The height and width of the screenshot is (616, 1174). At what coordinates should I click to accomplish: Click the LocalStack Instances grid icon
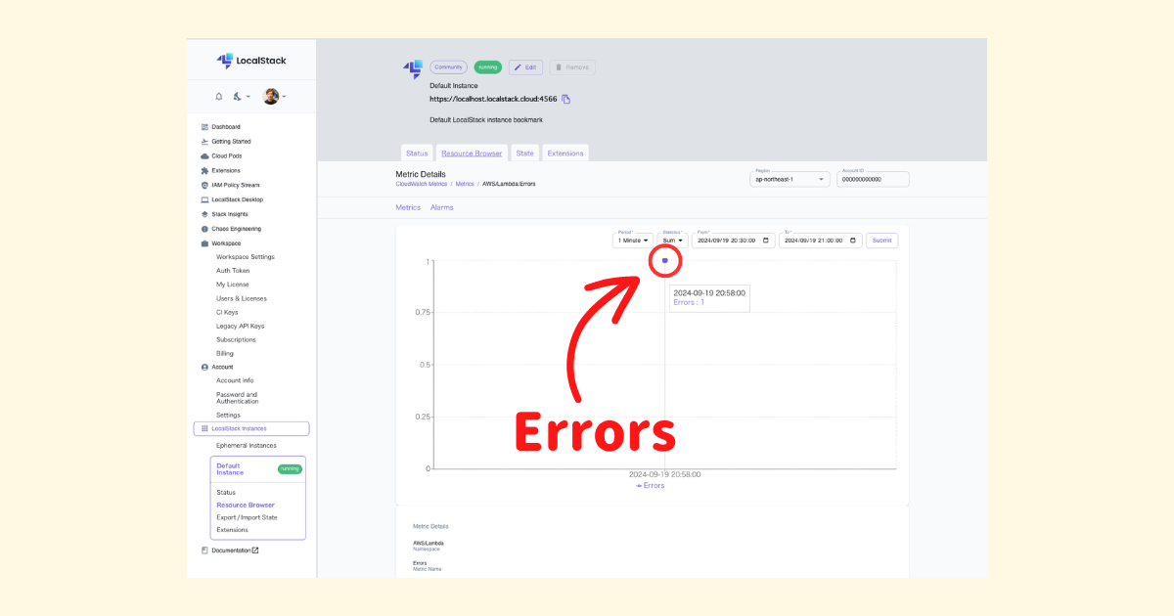point(204,428)
